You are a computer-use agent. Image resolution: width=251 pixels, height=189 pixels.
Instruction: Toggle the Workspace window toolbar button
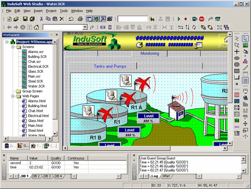[x=89, y=19]
